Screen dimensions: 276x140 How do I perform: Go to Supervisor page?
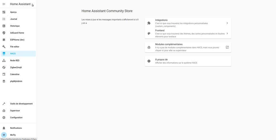click(x=18, y=111)
